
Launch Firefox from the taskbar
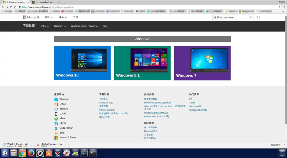(x=31, y=153)
